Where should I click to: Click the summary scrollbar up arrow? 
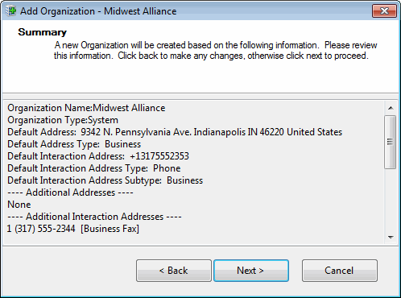[x=391, y=108]
